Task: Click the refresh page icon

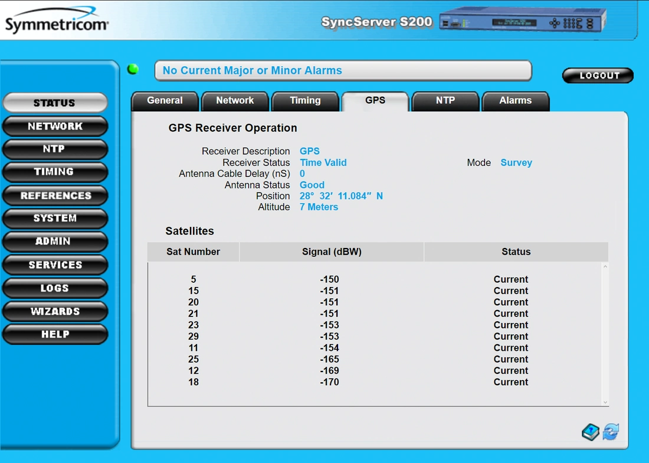Action: pos(611,432)
